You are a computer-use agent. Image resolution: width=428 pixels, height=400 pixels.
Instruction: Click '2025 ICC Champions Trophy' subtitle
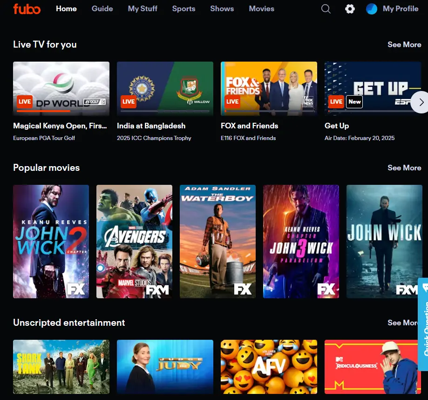click(x=154, y=138)
